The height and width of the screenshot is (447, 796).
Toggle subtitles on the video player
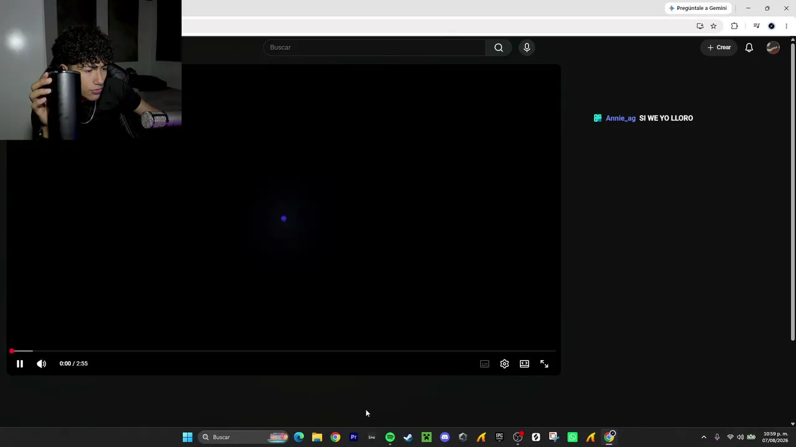point(484,364)
